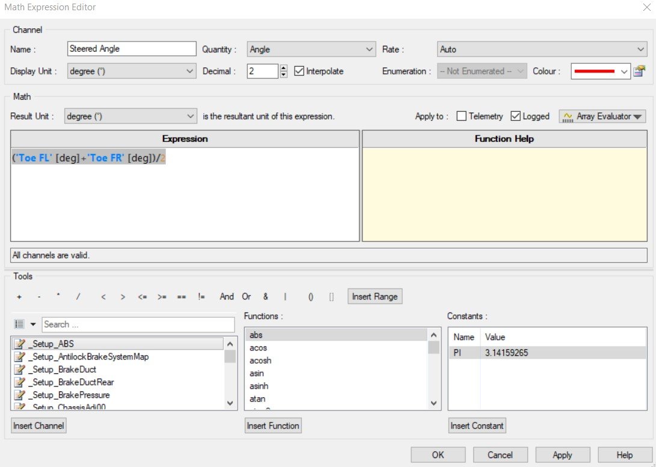
Task: Expand the Rate dropdown set to Auto
Action: pyautogui.click(x=541, y=49)
